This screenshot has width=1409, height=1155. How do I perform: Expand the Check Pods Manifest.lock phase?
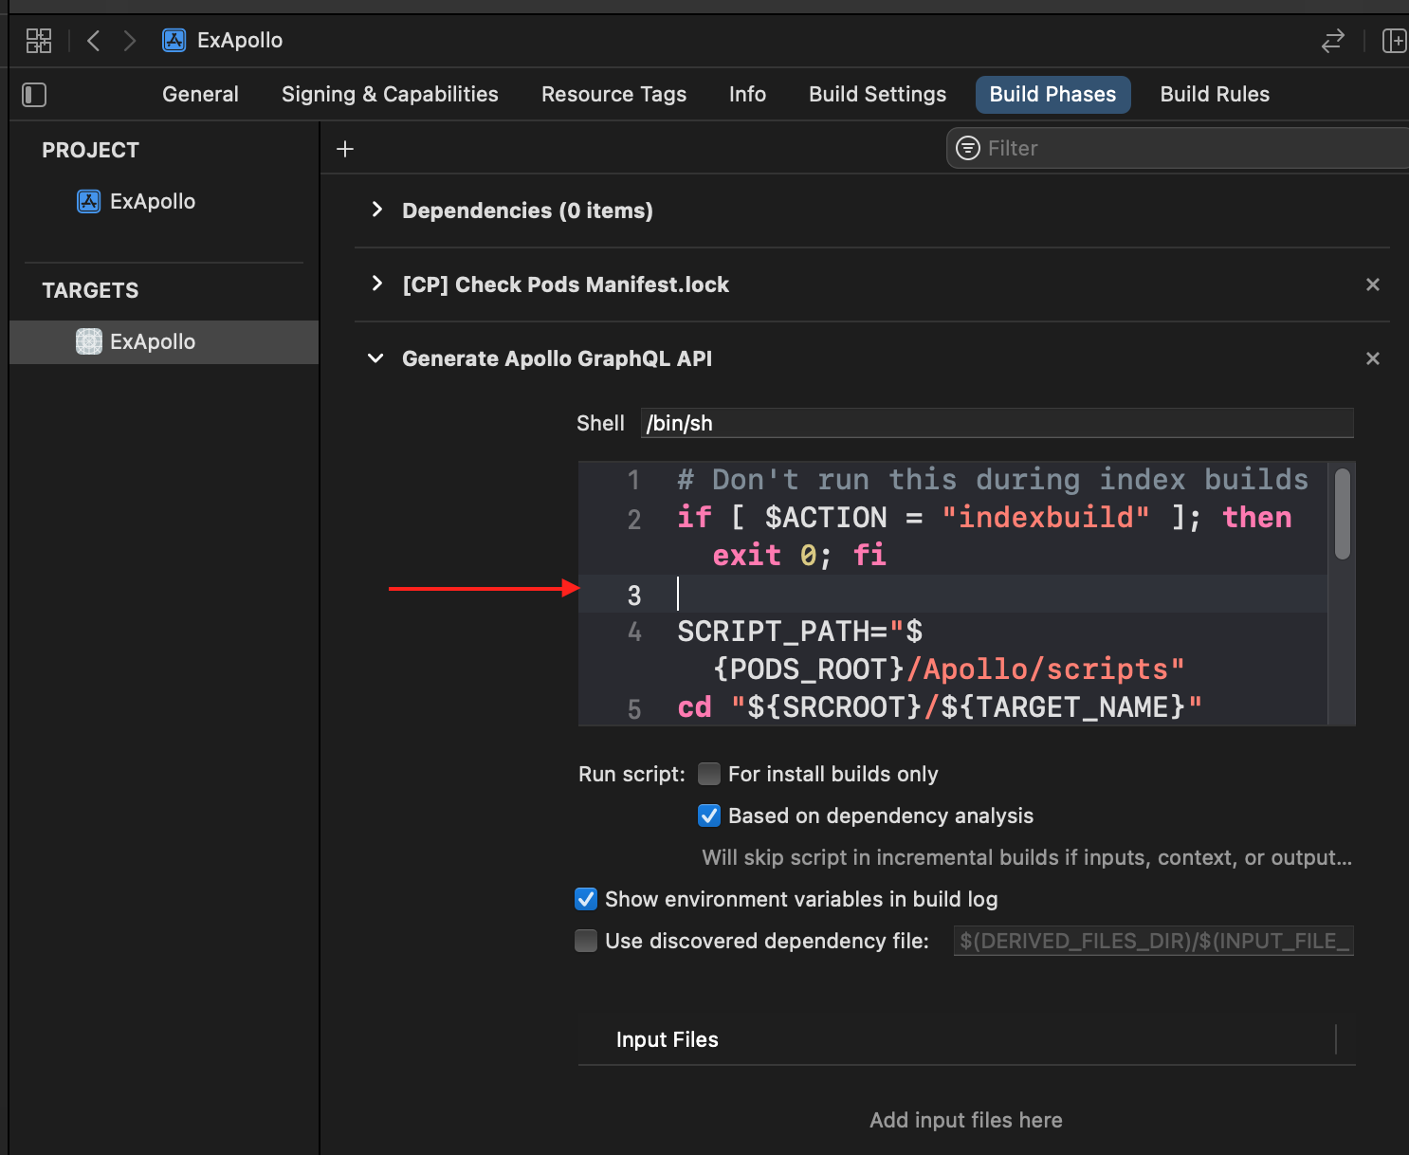(x=376, y=284)
